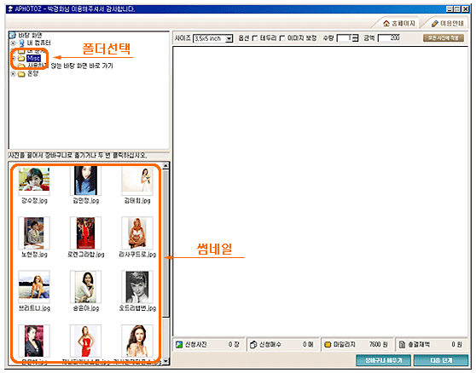476x373 pixels.
Task: Select the 김태희.jpg thumbnail
Action: click(137, 181)
